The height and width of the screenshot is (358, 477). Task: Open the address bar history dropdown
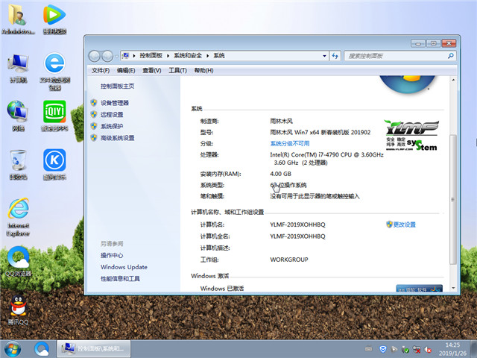click(324, 56)
